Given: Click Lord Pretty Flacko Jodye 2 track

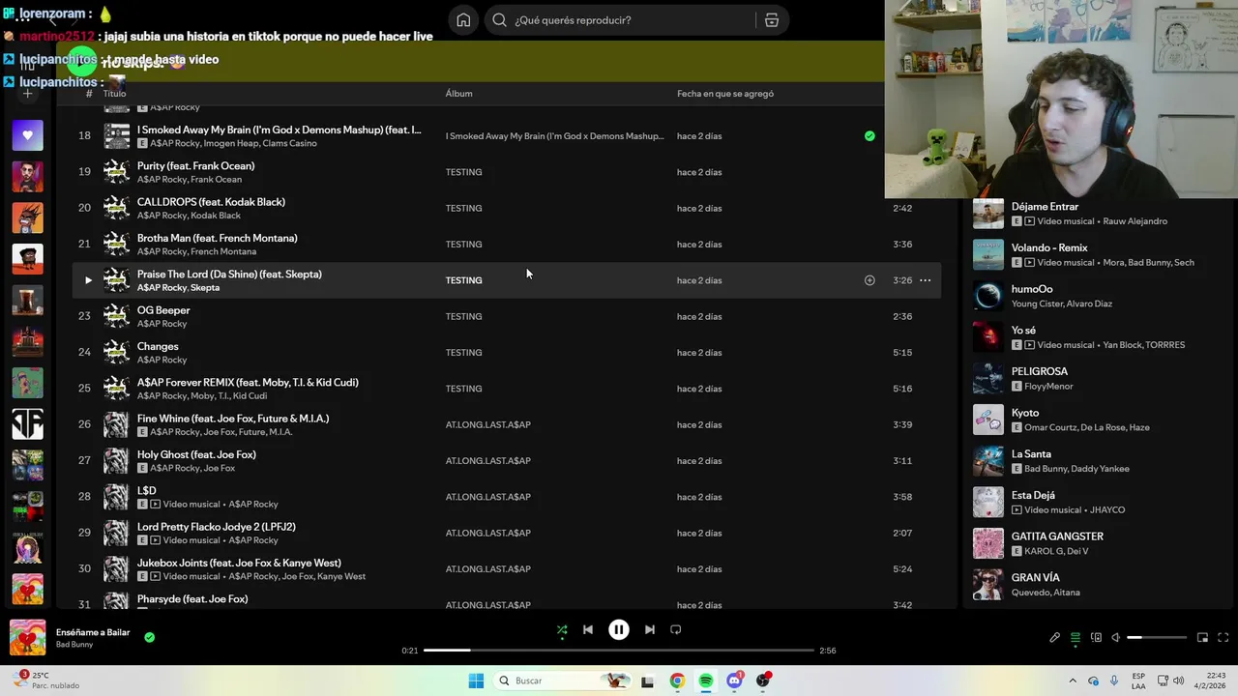Looking at the screenshot, I should click(x=217, y=527).
